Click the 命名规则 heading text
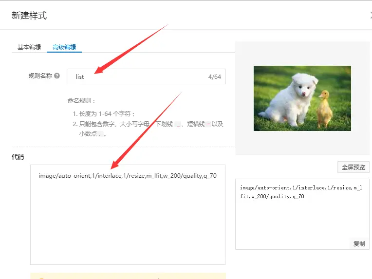The height and width of the screenshot is (279, 372). (82, 101)
